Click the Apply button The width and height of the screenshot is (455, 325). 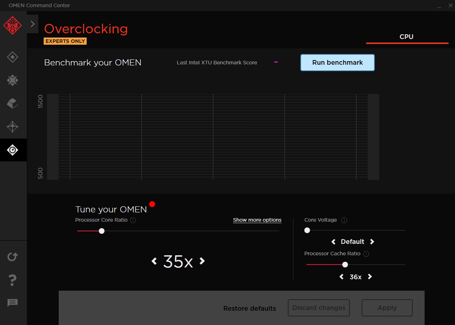coord(387,308)
